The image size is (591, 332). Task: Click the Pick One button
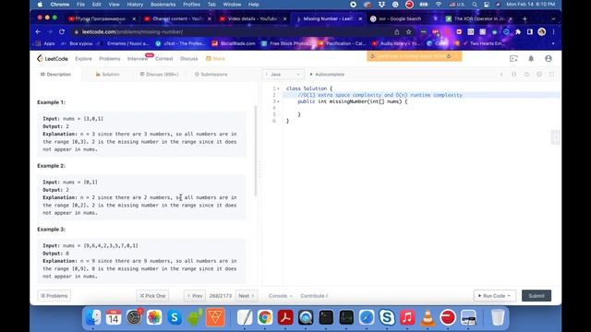point(152,296)
